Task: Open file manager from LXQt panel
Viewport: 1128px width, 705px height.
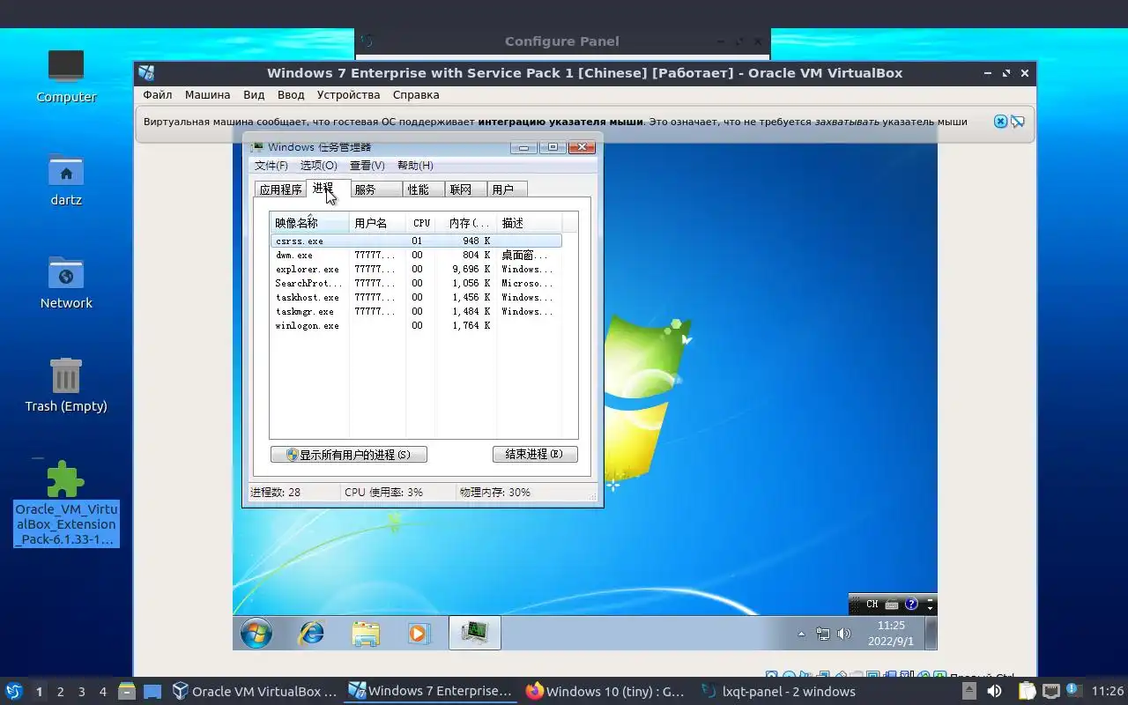Action: [126, 691]
